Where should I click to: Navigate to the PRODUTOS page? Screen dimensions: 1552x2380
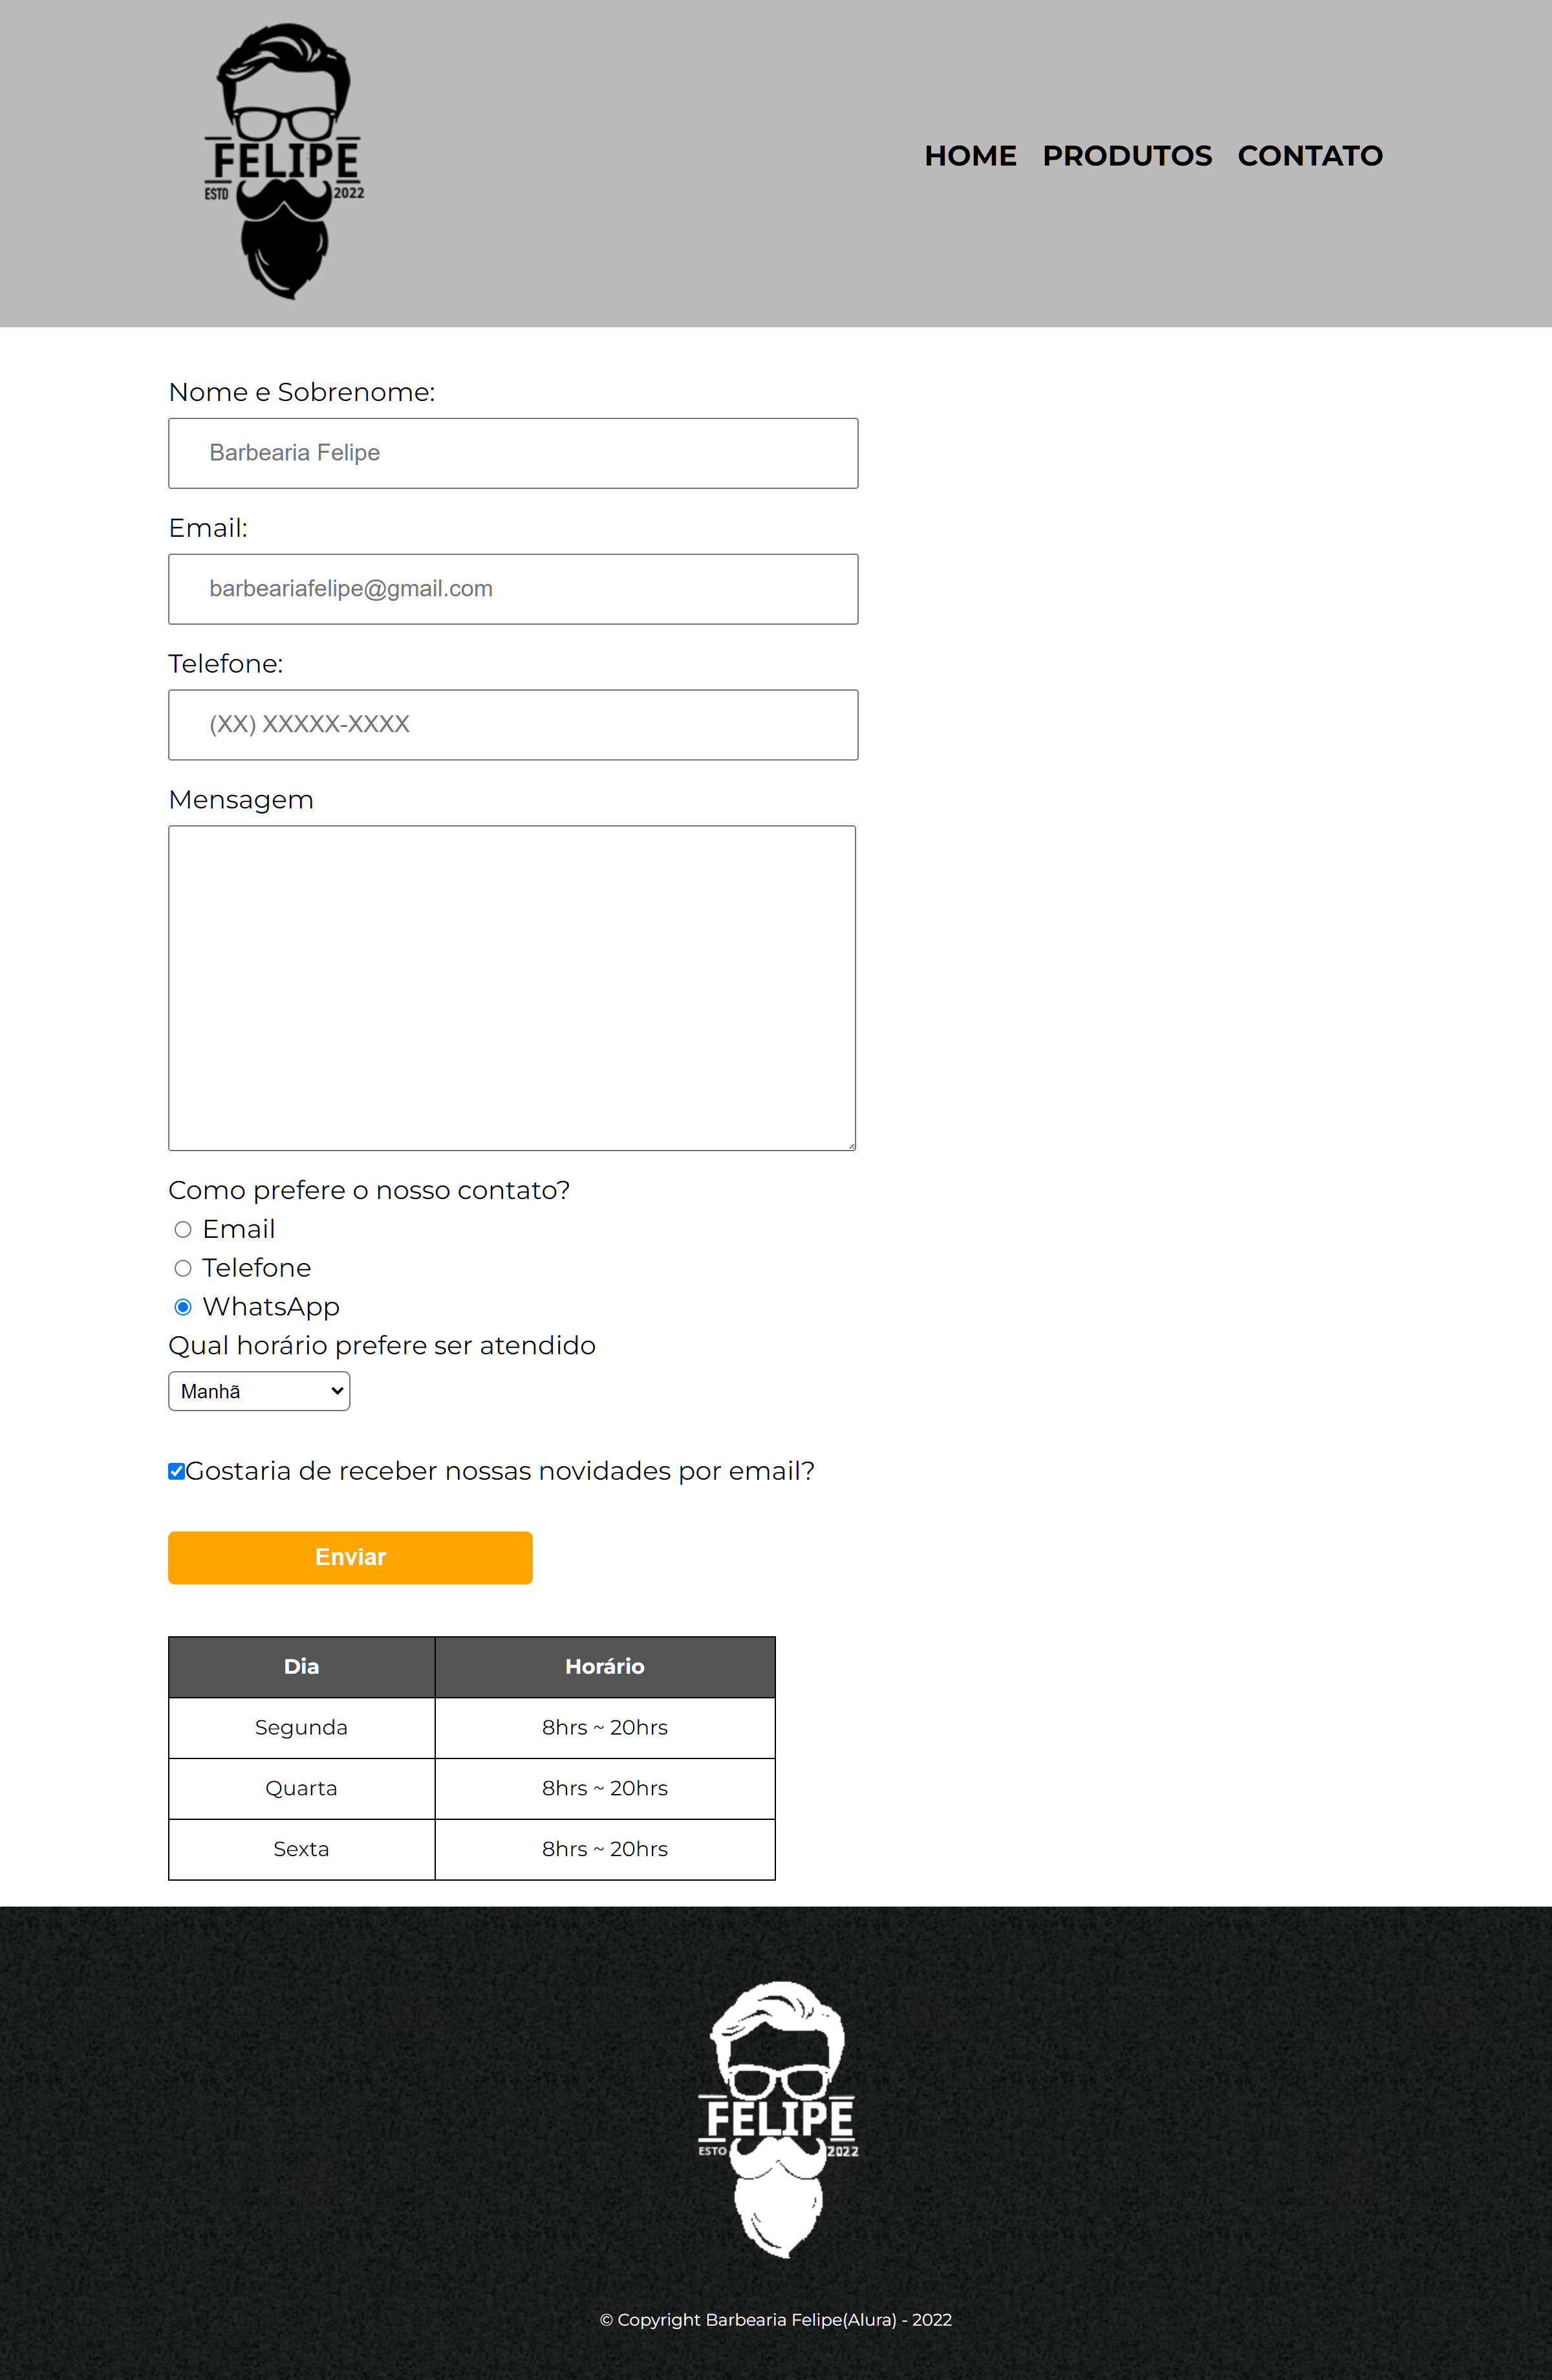tap(1127, 156)
